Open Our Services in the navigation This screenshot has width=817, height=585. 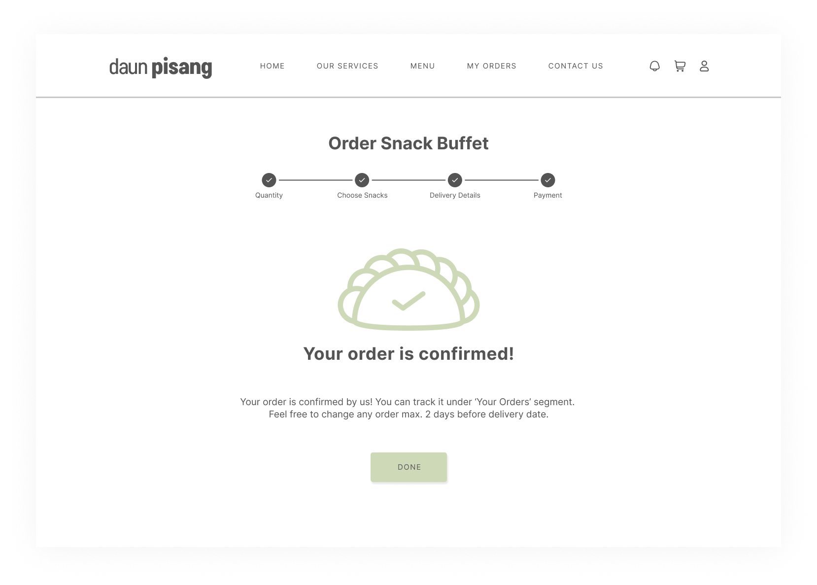pyautogui.click(x=347, y=66)
